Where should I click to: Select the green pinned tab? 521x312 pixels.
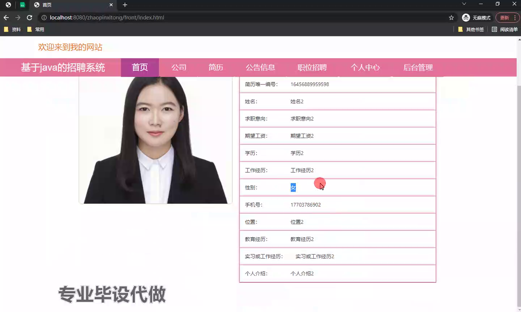[22, 5]
